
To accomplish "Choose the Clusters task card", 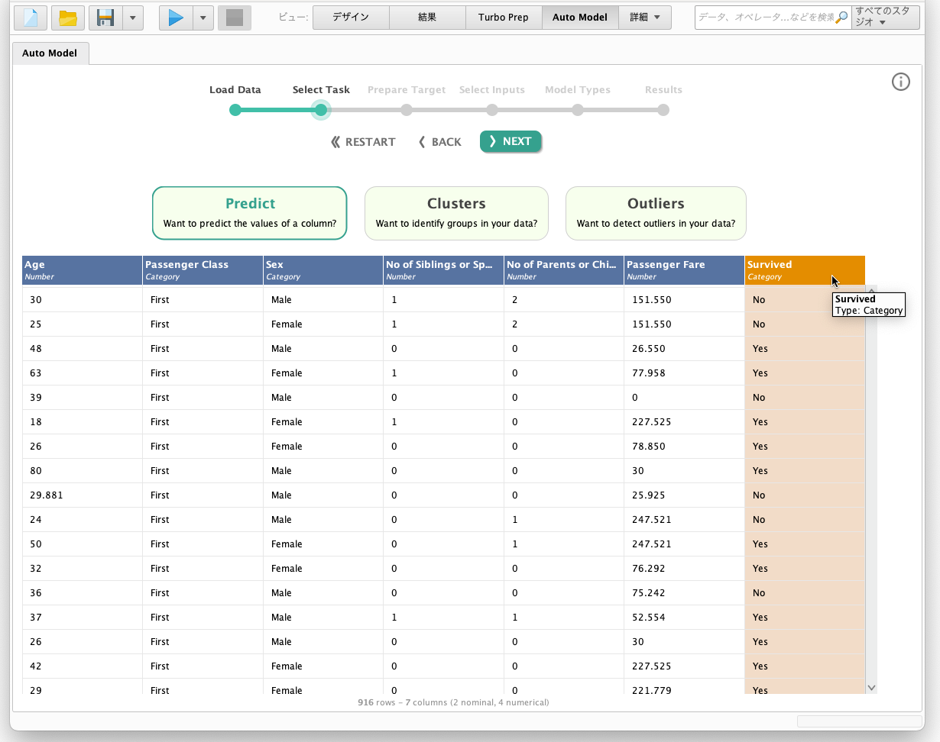I will tap(456, 213).
